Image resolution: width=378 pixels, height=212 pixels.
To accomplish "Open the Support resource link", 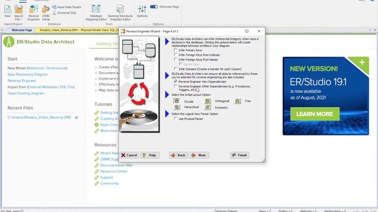I will 106,177.
